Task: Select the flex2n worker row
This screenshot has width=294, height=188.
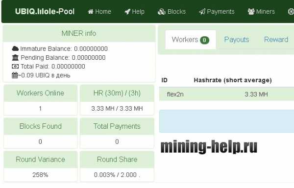Action: click(226, 94)
